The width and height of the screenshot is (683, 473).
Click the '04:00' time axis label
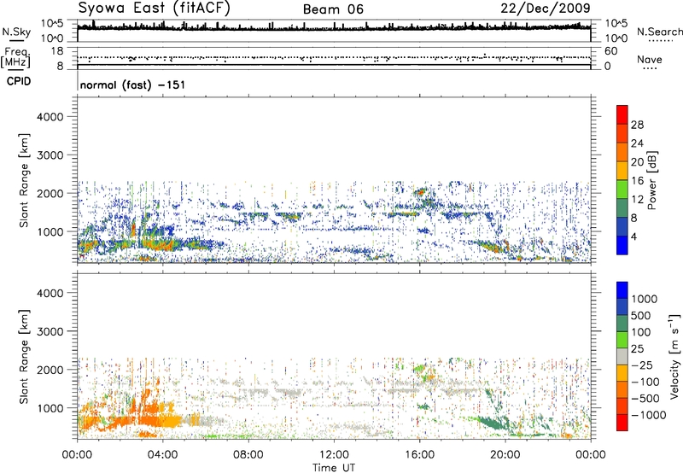coord(163,455)
